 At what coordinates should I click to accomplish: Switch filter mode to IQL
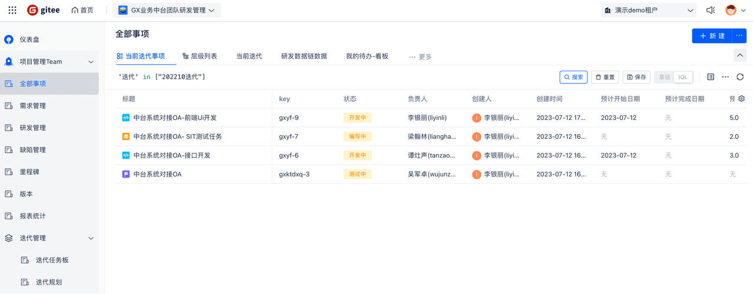(x=683, y=77)
